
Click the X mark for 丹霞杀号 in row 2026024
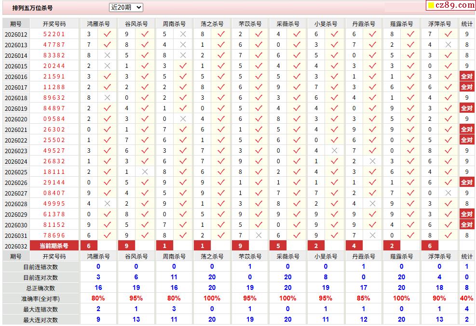click(x=372, y=161)
